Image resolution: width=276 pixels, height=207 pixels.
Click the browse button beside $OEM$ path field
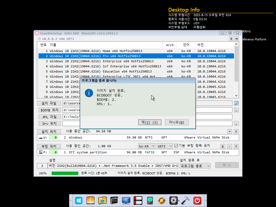point(236,110)
